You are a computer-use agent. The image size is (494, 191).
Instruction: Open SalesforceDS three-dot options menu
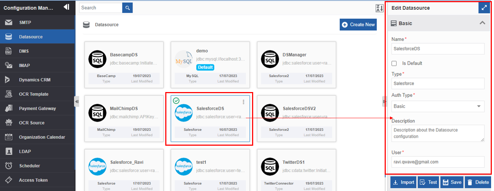[244, 102]
